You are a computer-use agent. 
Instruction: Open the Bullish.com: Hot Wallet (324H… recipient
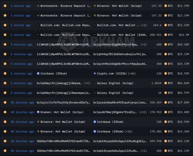(x=122, y=35)
